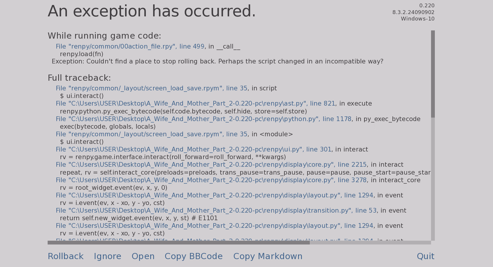This screenshot has width=493, height=267.
Task: Copy traceback using Copy BBCode
Action: (193, 256)
